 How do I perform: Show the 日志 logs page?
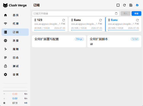(15, 58)
